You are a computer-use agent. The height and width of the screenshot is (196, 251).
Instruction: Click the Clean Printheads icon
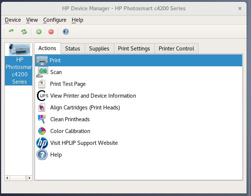(x=43, y=119)
